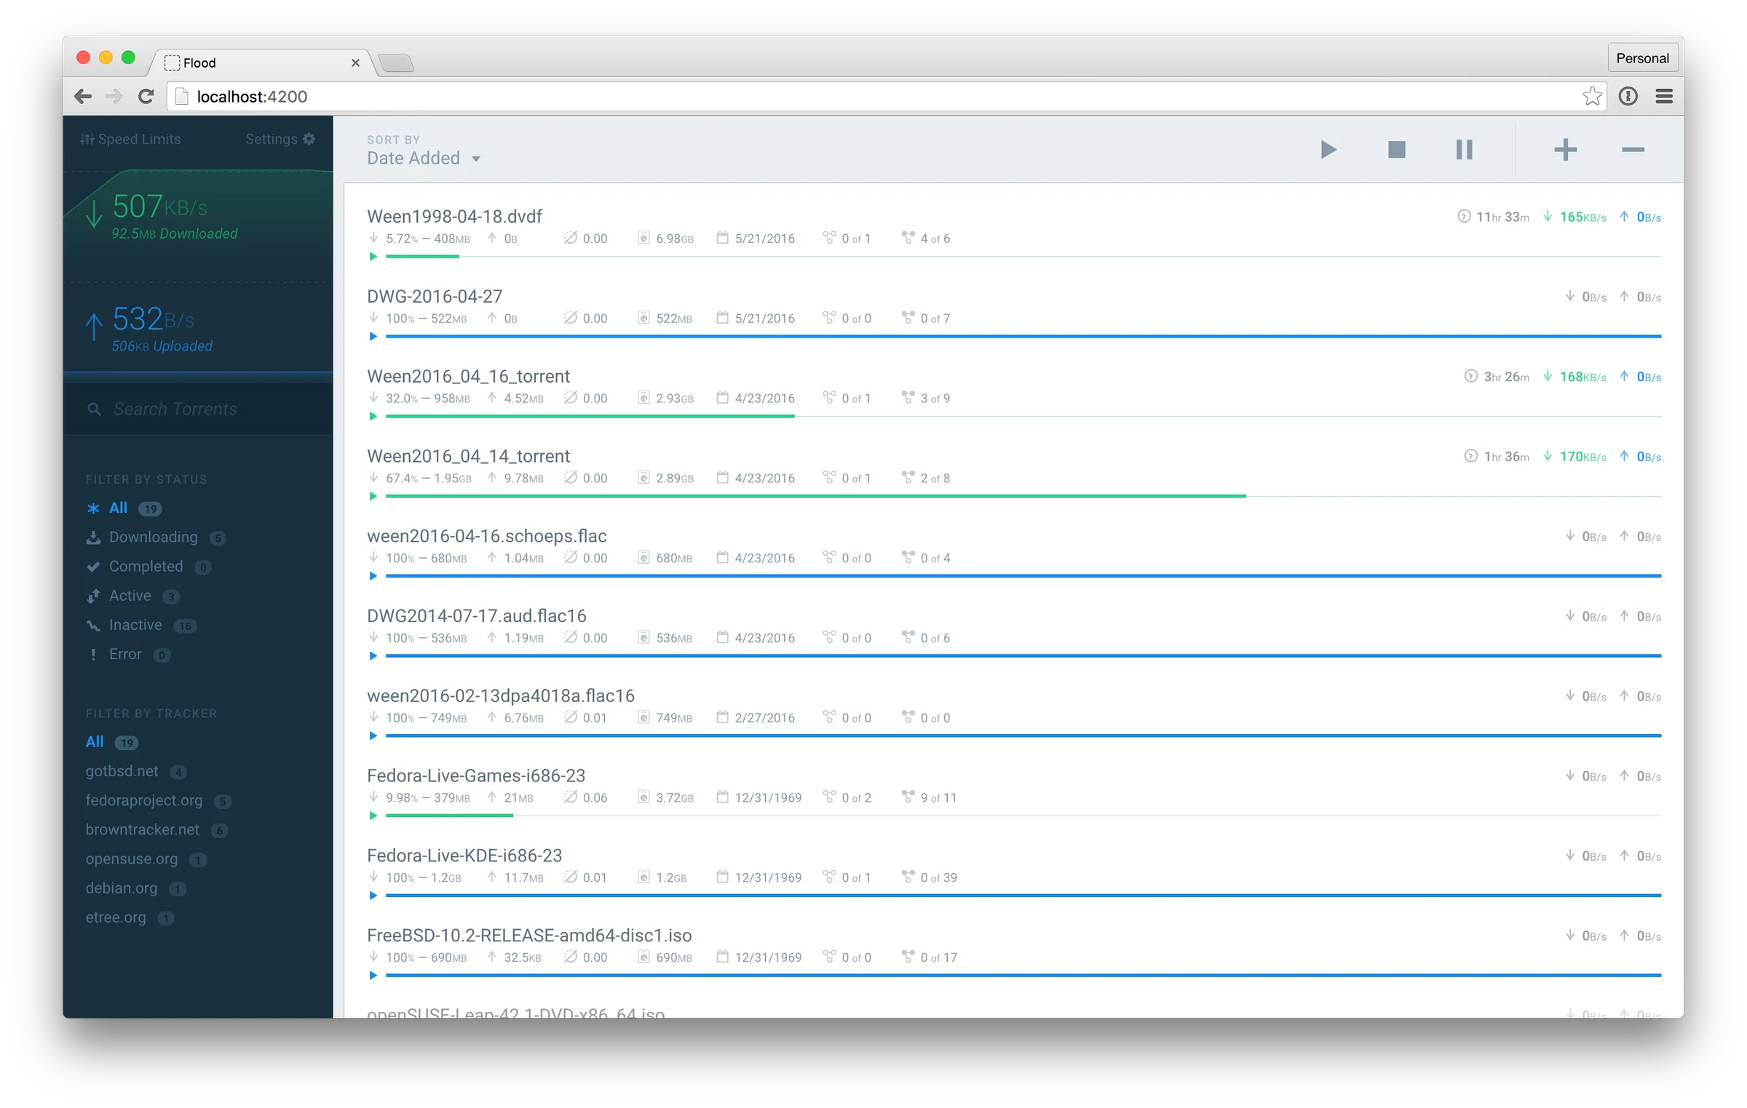Switch to the Flood browser tab

[x=199, y=63]
